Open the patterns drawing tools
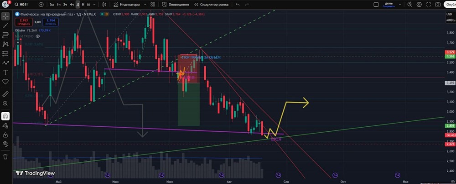Viewport: 456px width, 184px height. 5,44
